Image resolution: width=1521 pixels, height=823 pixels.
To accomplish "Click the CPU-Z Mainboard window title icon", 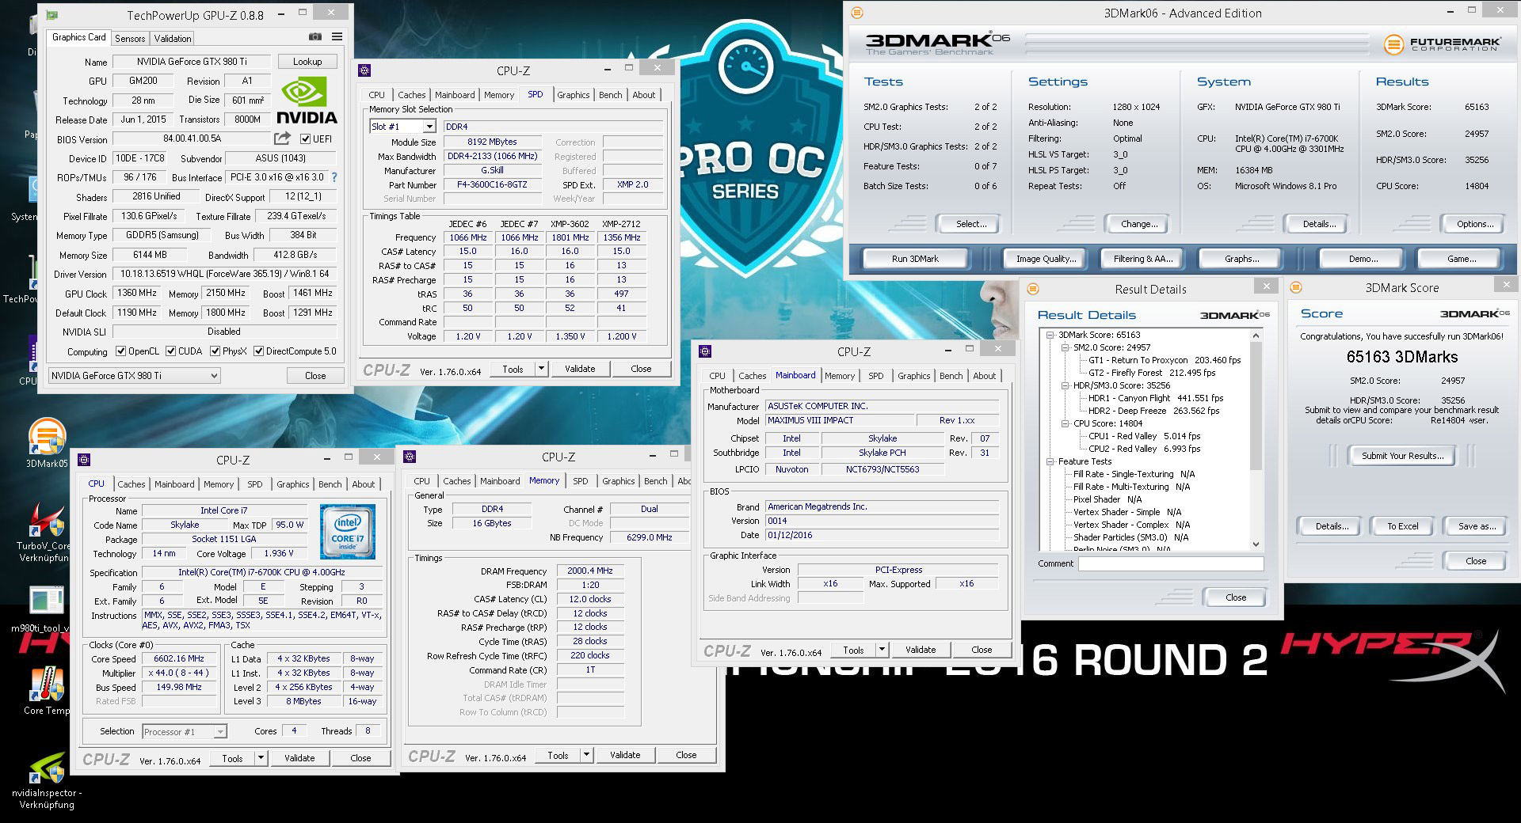I will coord(705,351).
